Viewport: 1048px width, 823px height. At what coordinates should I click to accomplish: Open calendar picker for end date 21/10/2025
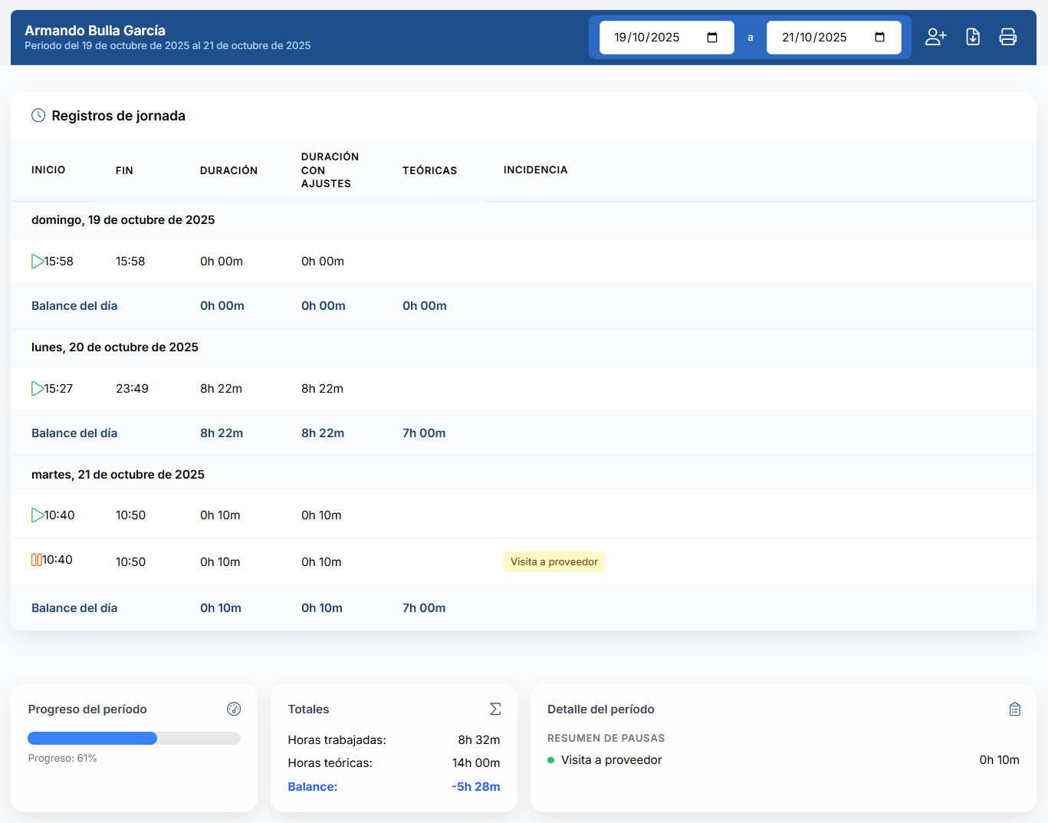(879, 38)
